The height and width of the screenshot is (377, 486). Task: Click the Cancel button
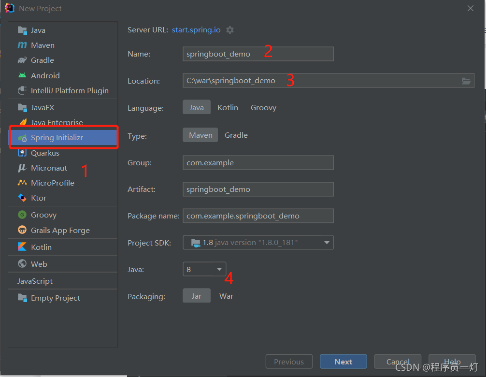(398, 362)
